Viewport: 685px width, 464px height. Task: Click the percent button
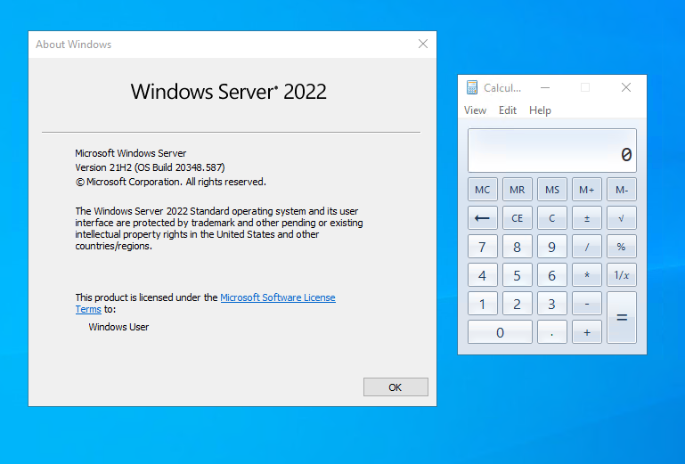point(622,247)
